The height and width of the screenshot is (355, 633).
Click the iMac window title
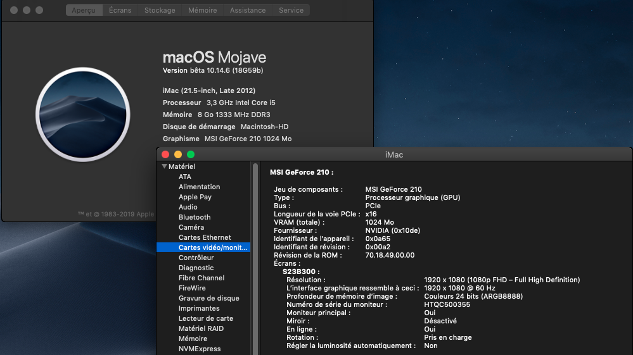pos(394,155)
